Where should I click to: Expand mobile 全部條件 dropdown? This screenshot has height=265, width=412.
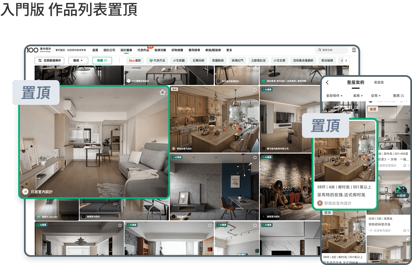pos(334,96)
